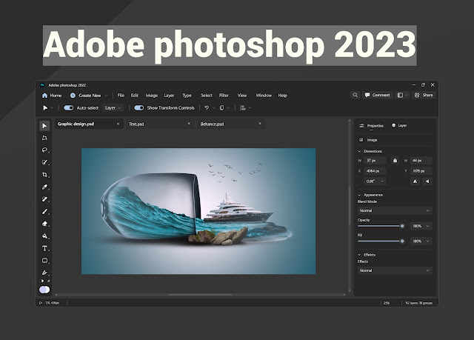Select the Eyedropper tool

(44, 187)
